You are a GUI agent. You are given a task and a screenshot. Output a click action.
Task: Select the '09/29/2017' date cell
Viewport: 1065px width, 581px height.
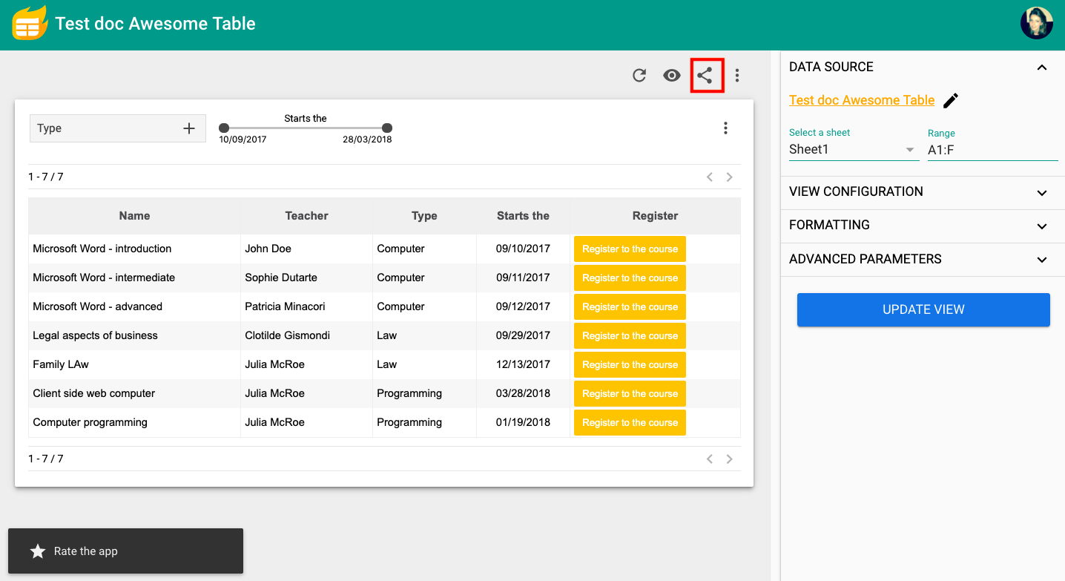coord(523,335)
